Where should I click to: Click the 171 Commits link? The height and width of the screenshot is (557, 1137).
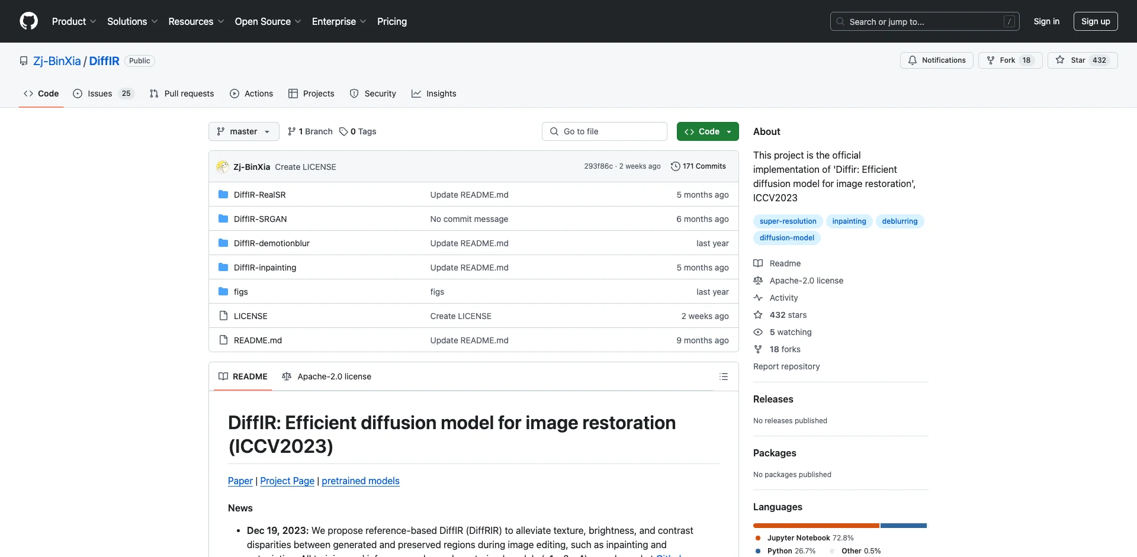click(x=698, y=166)
